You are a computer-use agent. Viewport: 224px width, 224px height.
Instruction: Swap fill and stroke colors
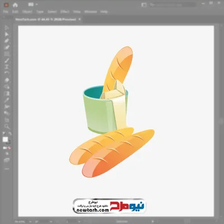click(10, 134)
